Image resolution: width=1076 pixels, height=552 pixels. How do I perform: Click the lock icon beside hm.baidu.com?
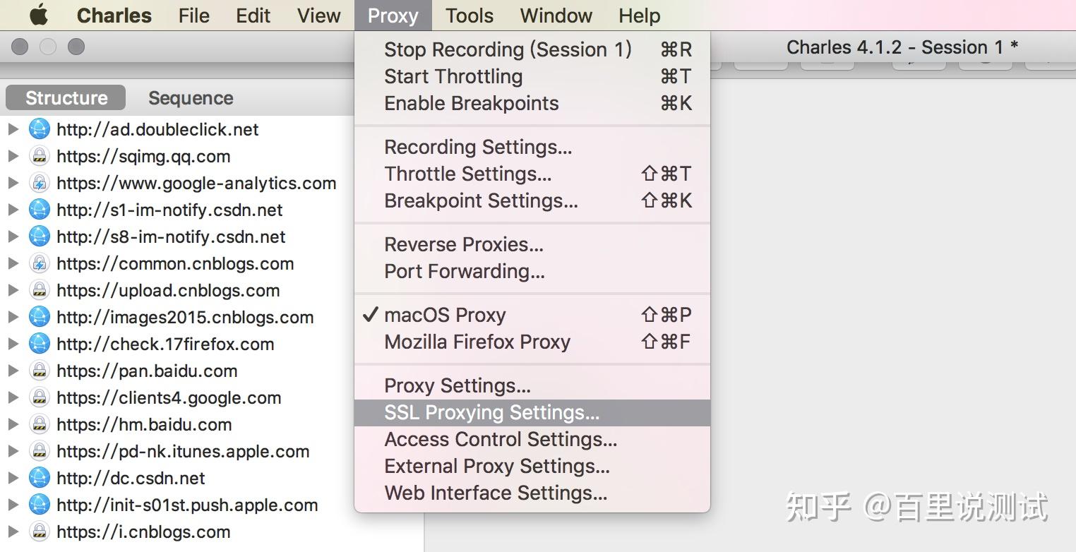40,424
